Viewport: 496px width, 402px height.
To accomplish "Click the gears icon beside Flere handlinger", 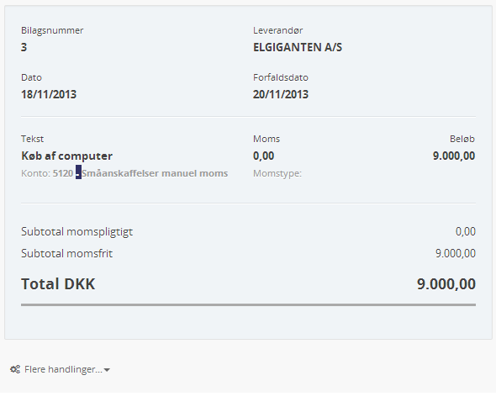I will tap(15, 369).
